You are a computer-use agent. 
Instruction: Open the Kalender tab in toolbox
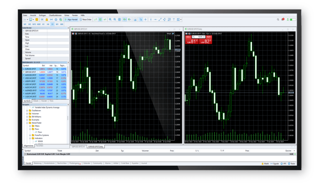pos(87,163)
